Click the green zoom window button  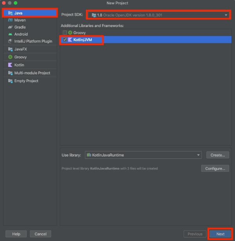point(16,3)
